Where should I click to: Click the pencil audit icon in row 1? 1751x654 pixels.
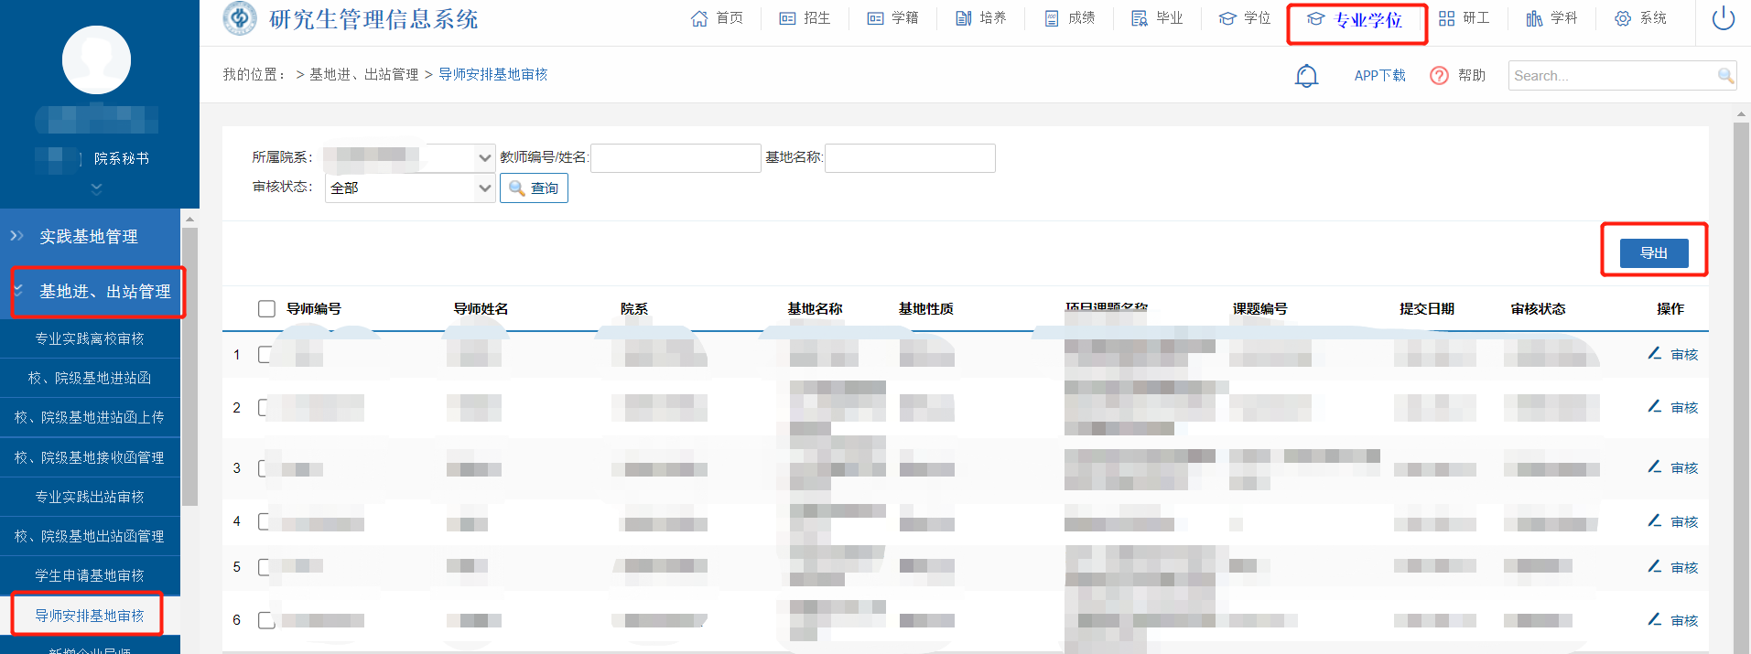[x=1654, y=354]
